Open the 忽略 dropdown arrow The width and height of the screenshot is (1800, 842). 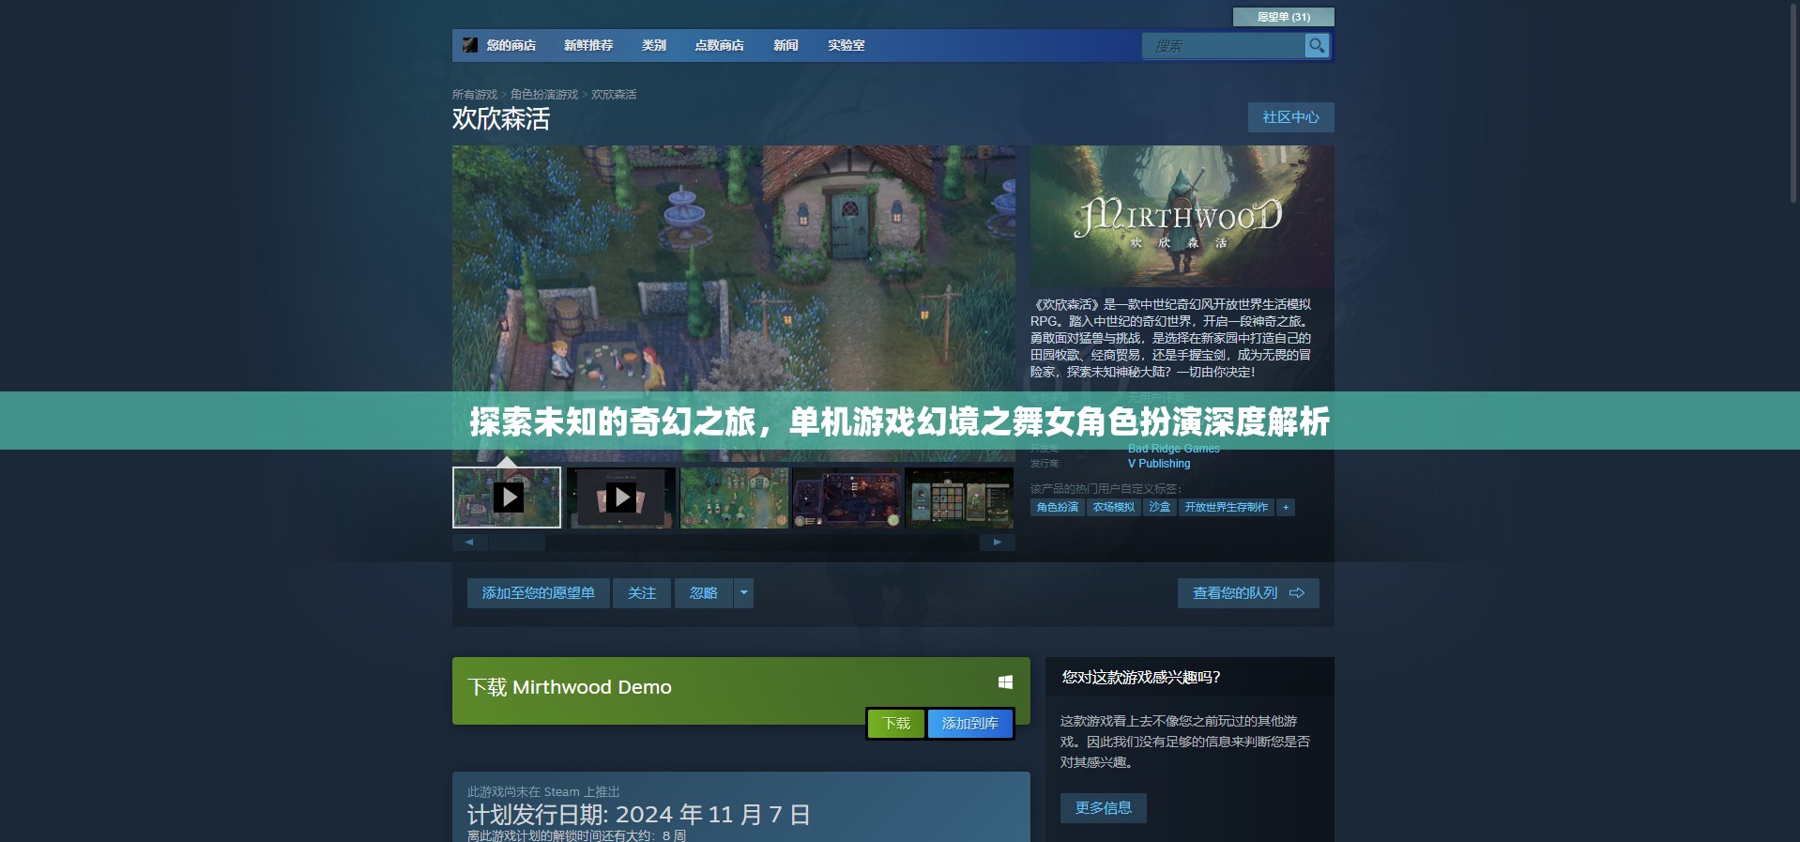pos(743,593)
